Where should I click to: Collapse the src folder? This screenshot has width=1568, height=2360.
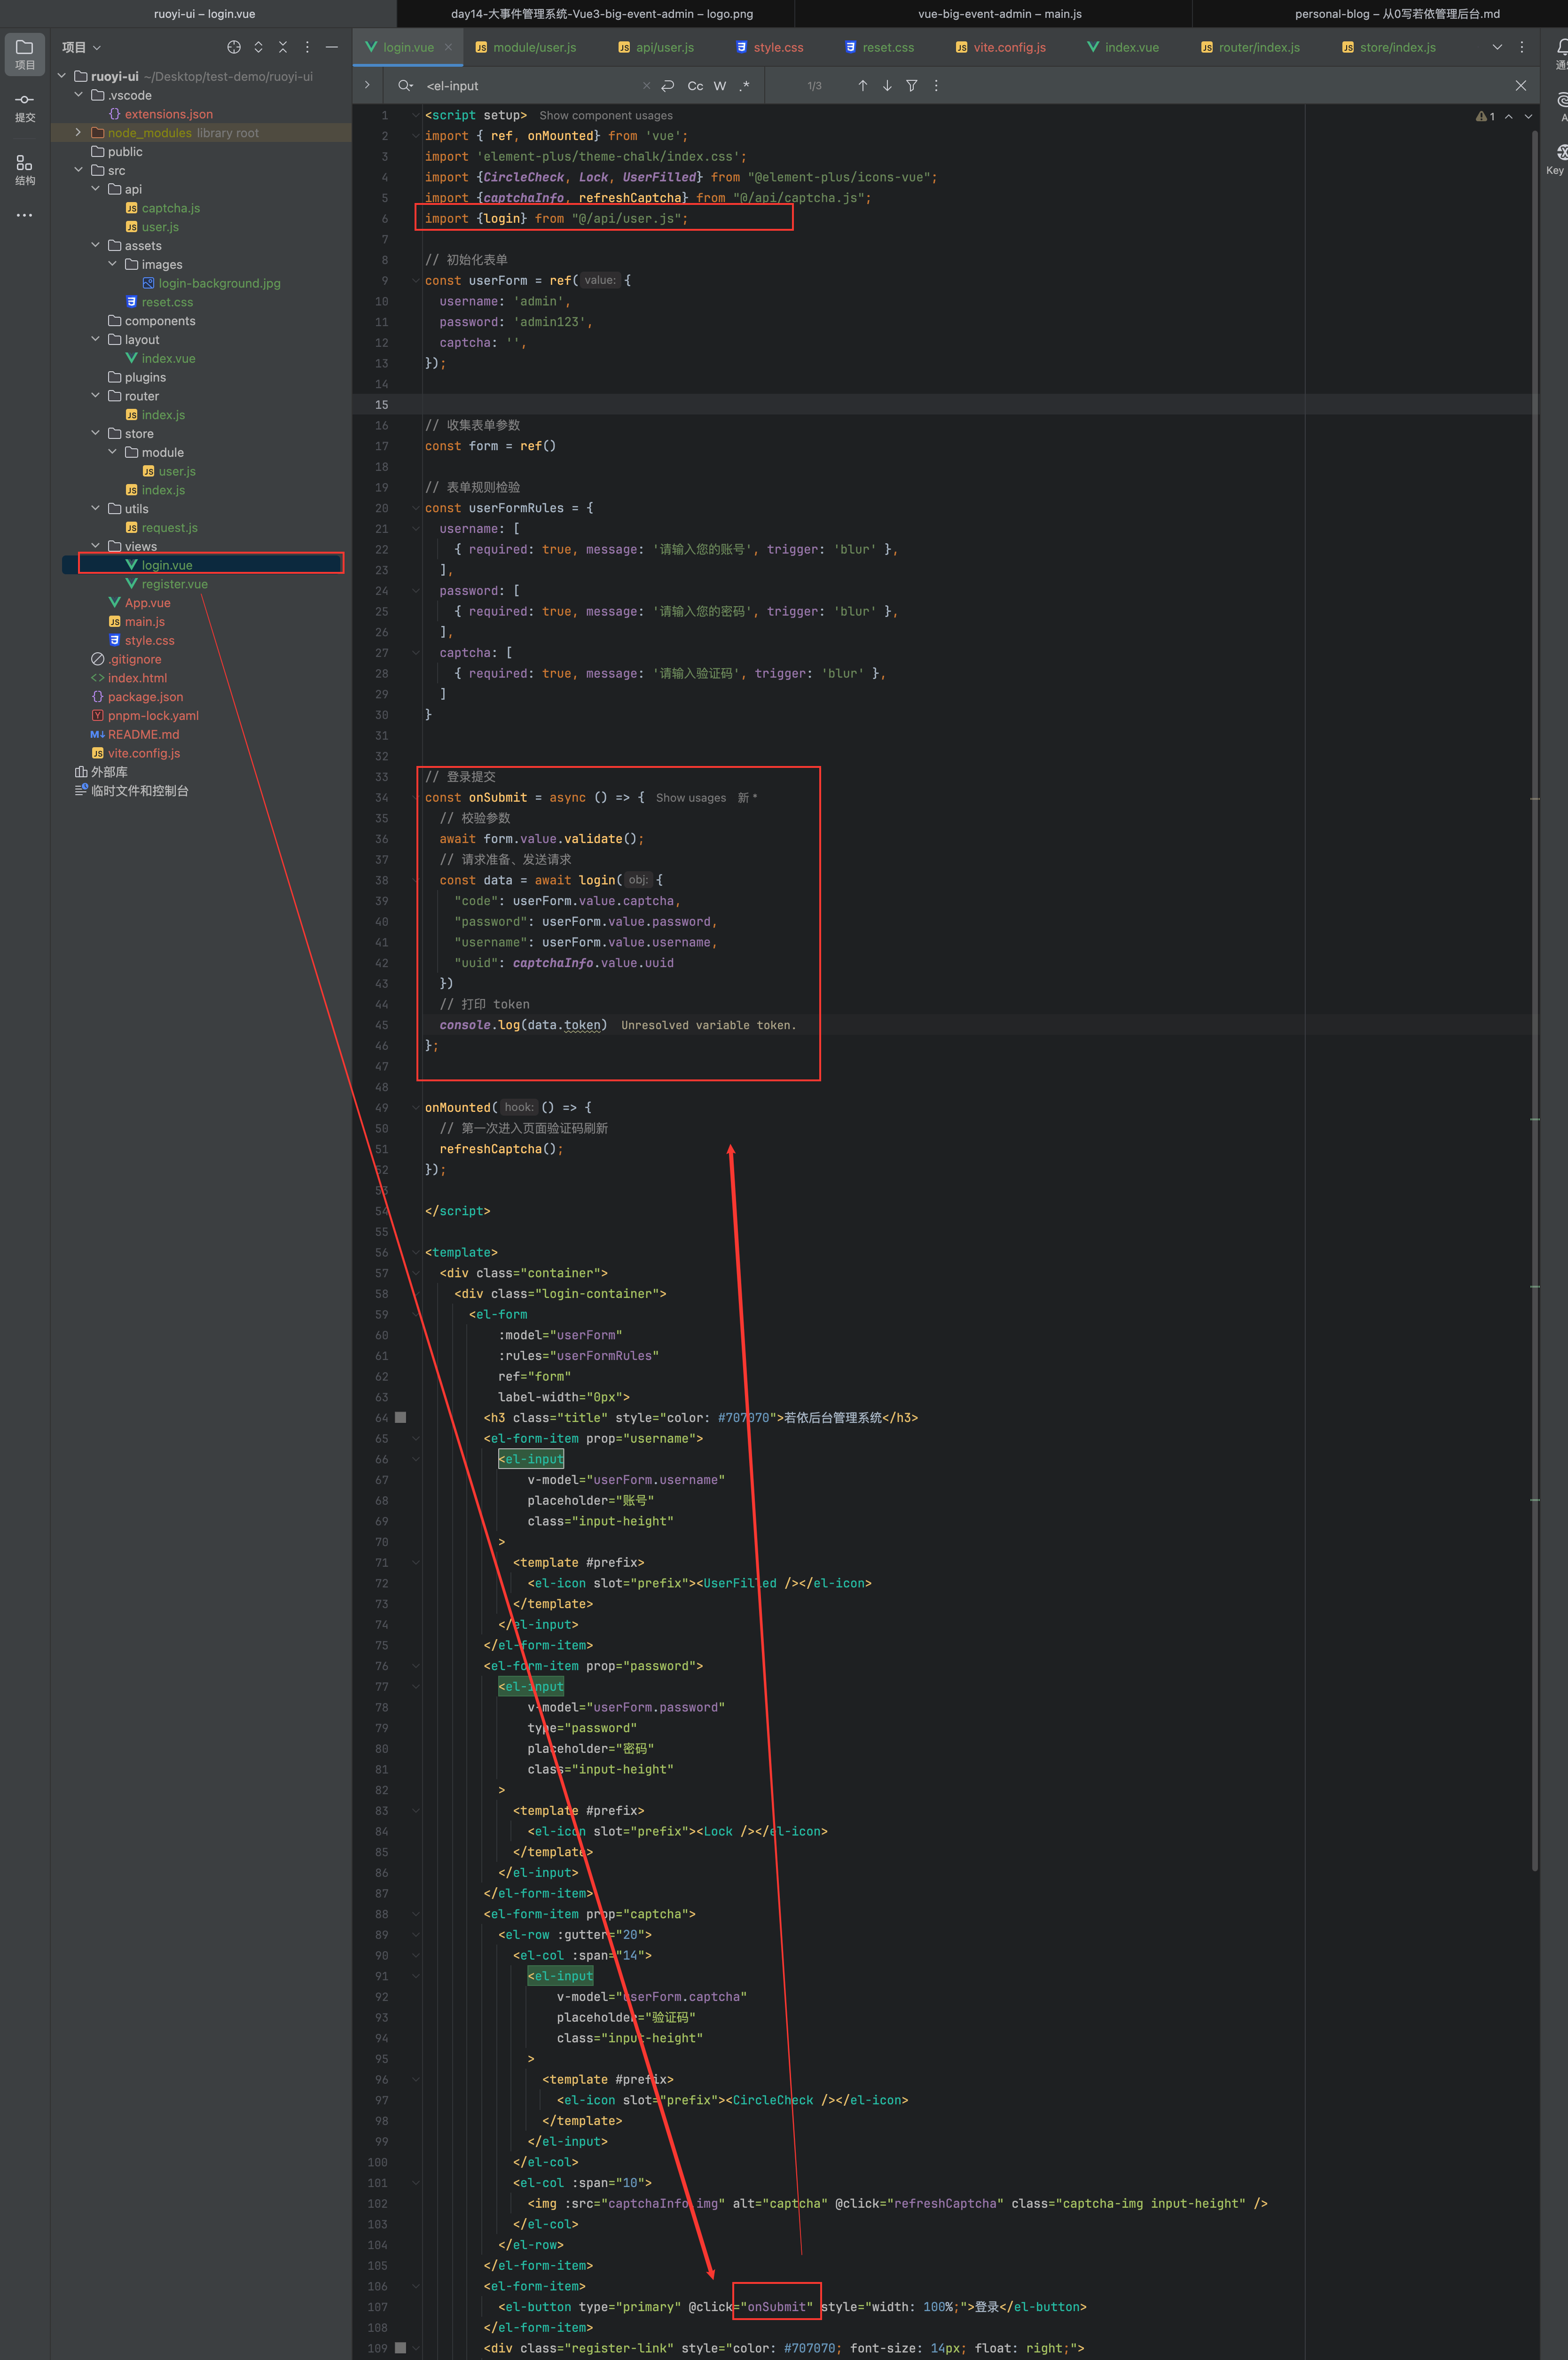[79, 170]
